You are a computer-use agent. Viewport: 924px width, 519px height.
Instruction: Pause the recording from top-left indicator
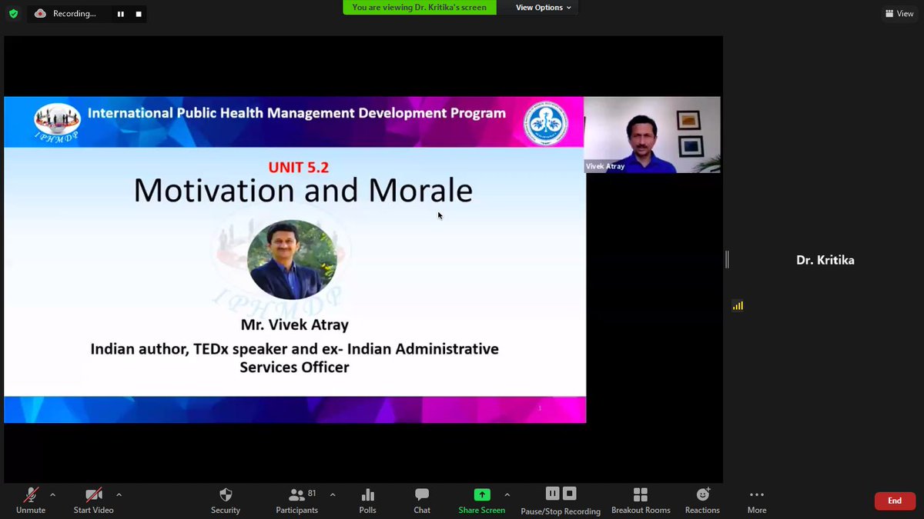tap(120, 14)
